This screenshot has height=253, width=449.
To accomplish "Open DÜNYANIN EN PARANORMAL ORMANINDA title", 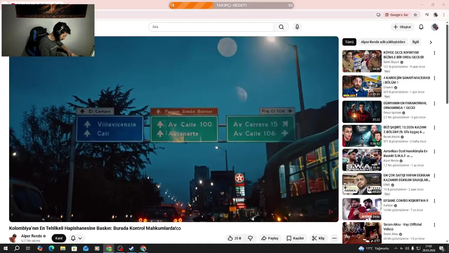I will (405, 105).
